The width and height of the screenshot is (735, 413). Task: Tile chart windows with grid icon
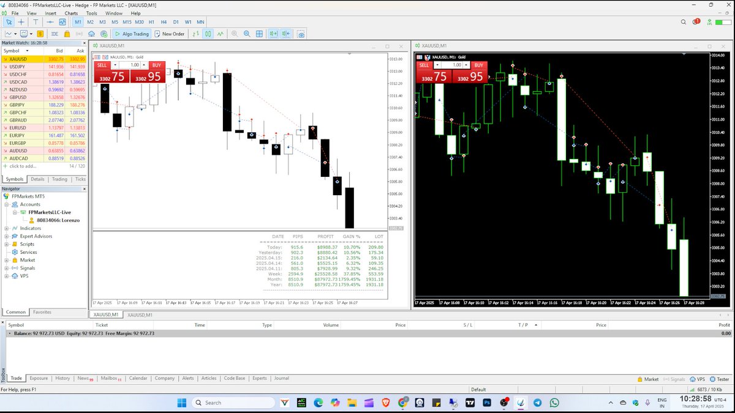click(260, 34)
